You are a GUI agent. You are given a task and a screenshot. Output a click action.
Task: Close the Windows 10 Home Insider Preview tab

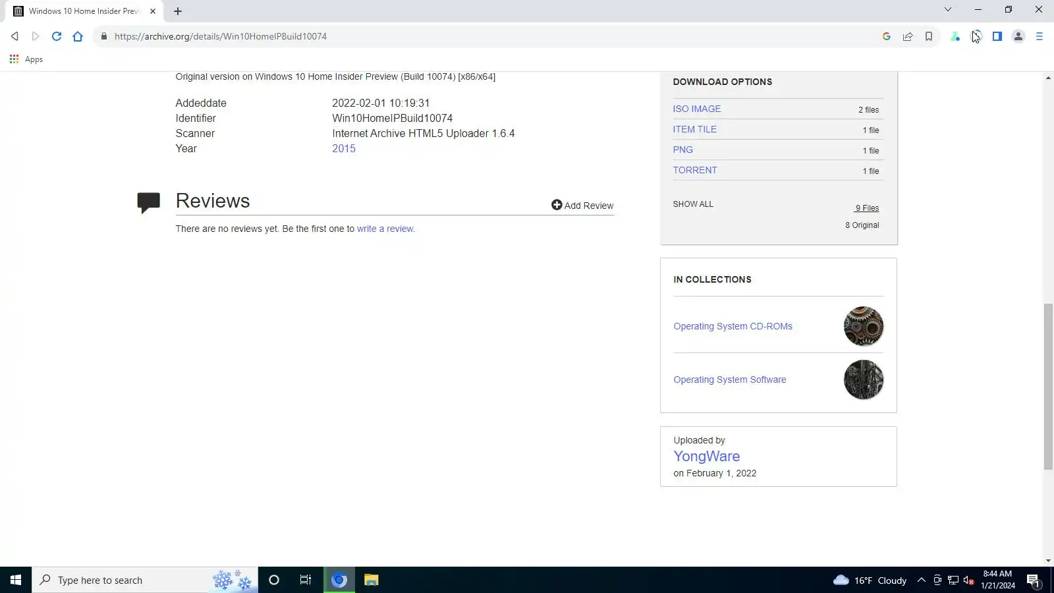coord(153,11)
